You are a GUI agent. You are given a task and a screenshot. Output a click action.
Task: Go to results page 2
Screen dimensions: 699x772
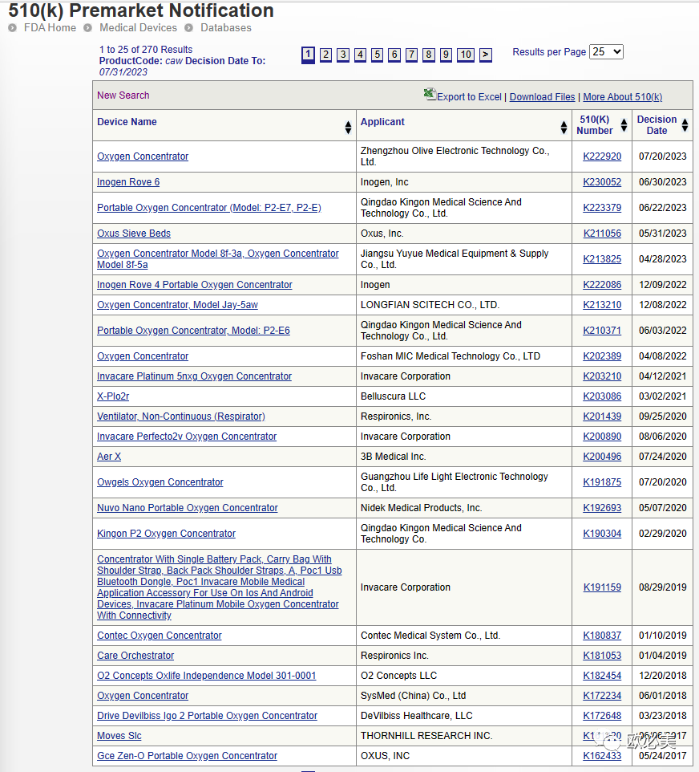325,55
